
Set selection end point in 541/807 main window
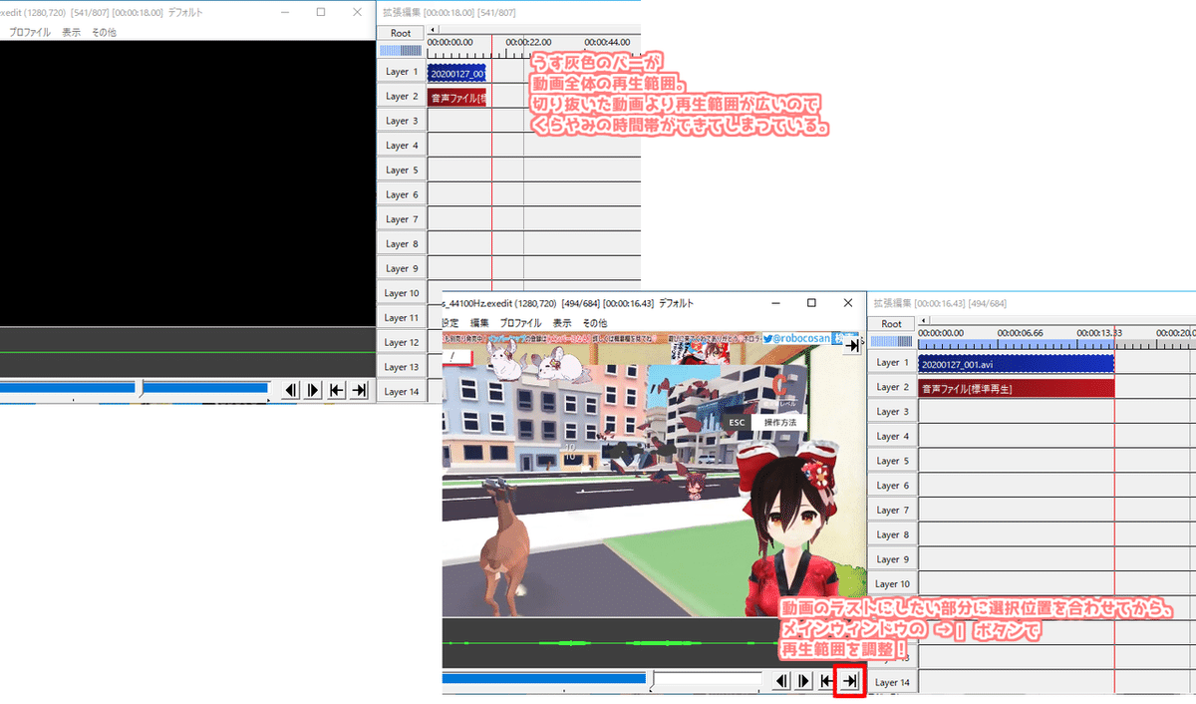click(360, 390)
